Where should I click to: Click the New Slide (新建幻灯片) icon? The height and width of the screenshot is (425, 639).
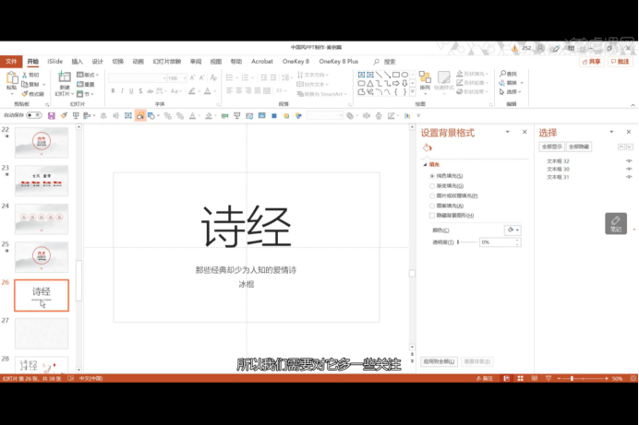pyautogui.click(x=65, y=77)
